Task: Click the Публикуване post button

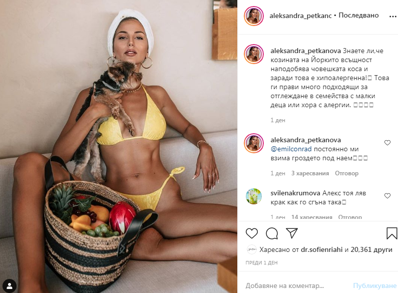Action: point(374,286)
